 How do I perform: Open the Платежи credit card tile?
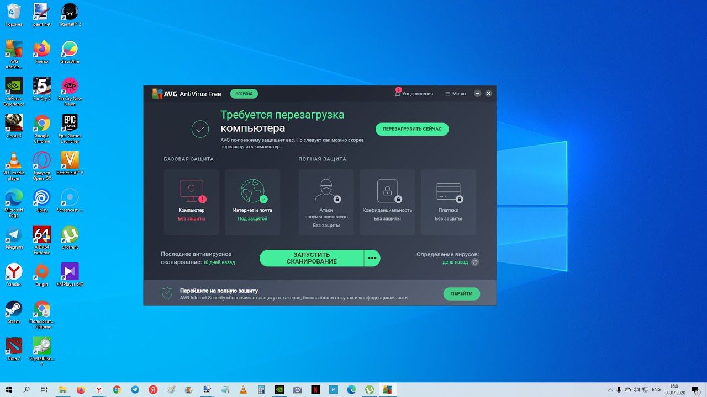[x=449, y=202]
